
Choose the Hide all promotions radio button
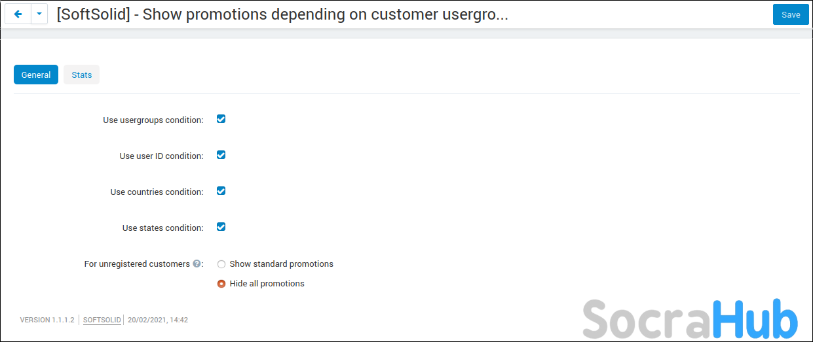[x=221, y=284]
